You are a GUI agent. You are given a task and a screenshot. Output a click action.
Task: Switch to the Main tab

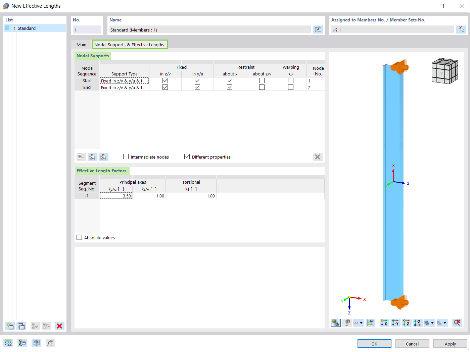81,45
